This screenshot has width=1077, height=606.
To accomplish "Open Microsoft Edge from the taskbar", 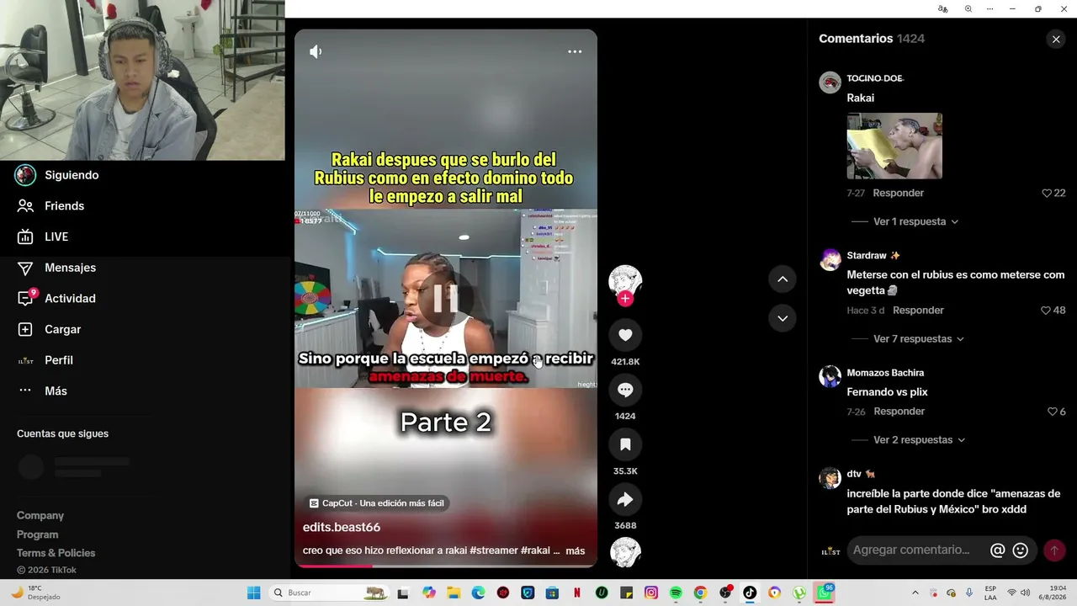I will [478, 593].
